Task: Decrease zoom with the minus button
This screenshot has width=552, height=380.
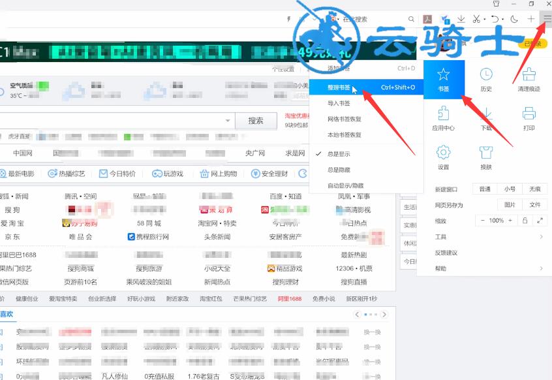Action: 483,221
